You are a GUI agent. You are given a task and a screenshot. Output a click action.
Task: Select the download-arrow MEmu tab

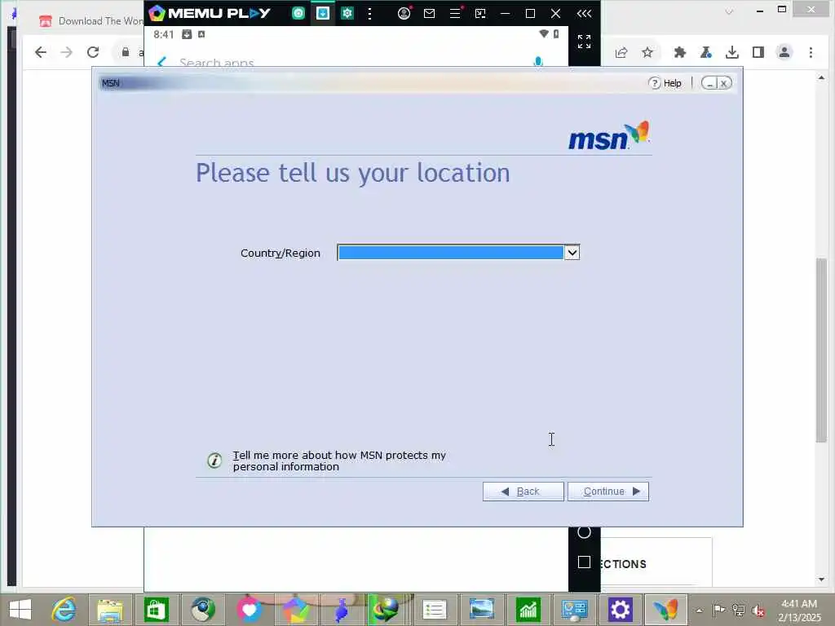323,13
